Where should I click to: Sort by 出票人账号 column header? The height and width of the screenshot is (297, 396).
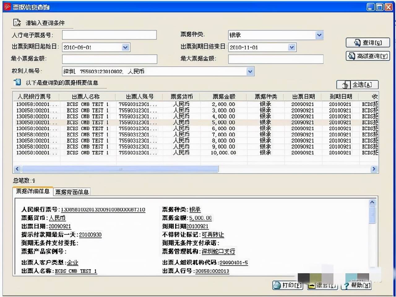pos(139,96)
